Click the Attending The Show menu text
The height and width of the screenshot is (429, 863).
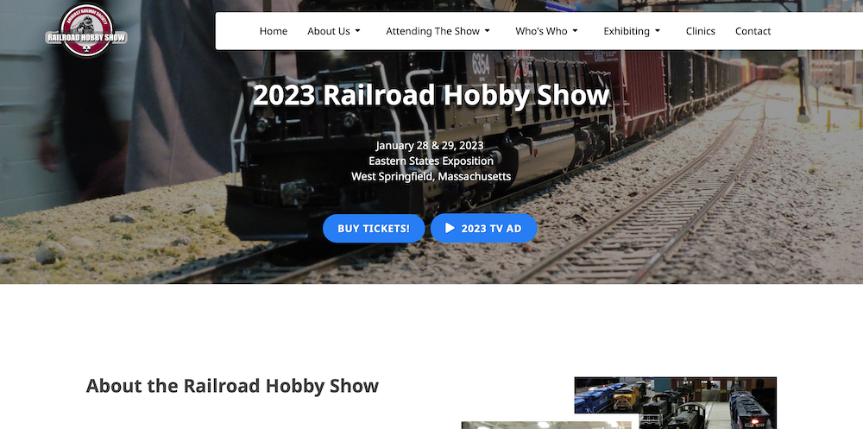pyautogui.click(x=432, y=31)
